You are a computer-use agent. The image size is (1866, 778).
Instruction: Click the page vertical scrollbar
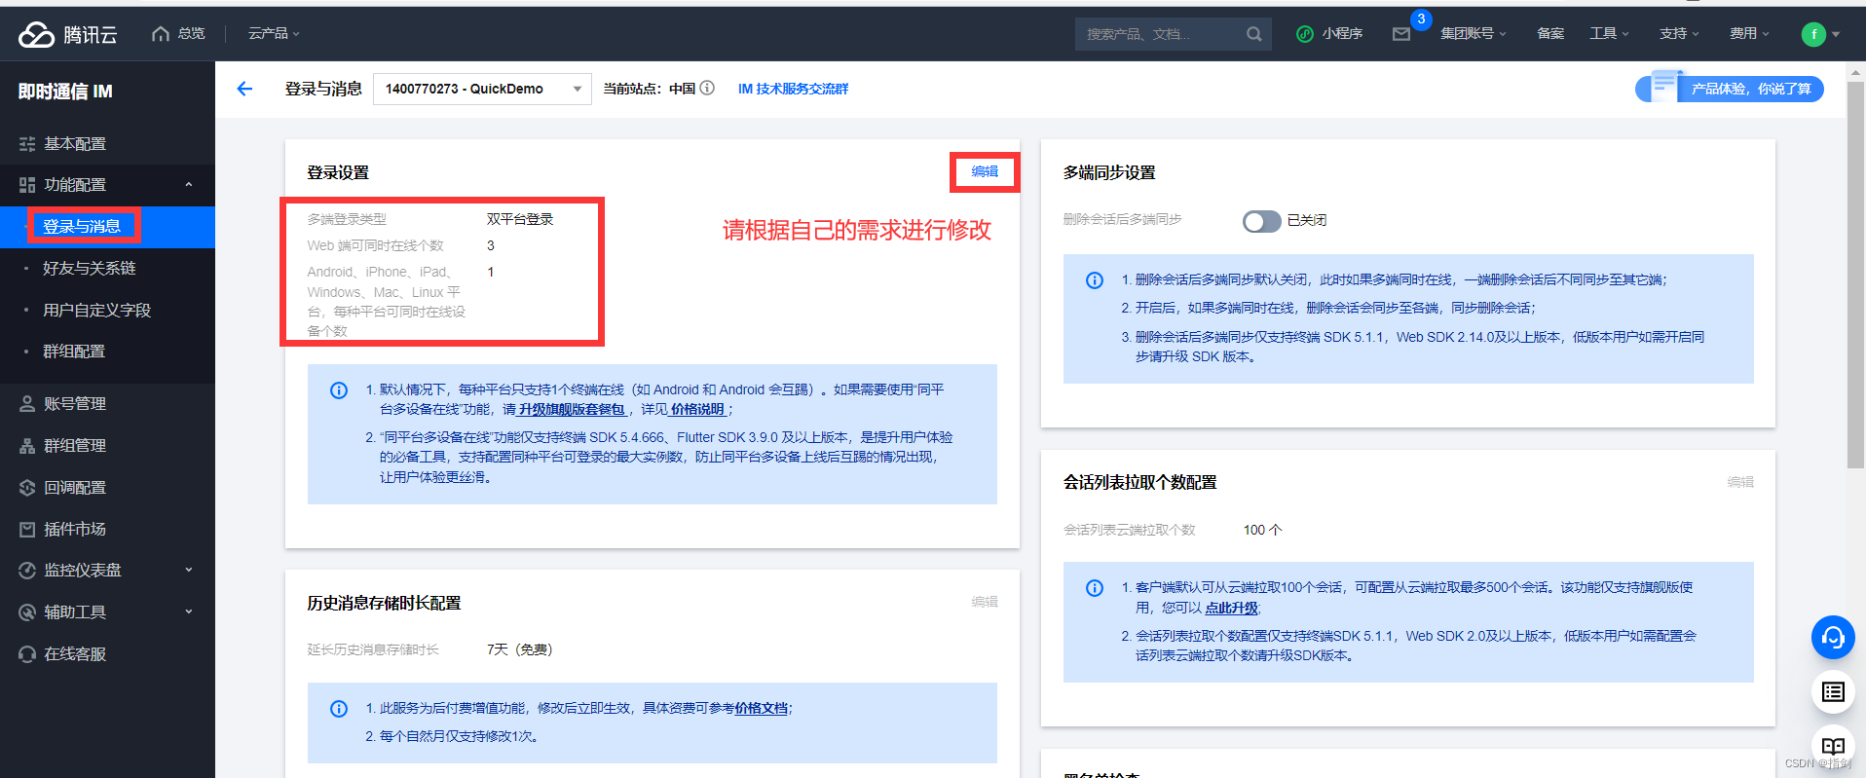[1855, 276]
